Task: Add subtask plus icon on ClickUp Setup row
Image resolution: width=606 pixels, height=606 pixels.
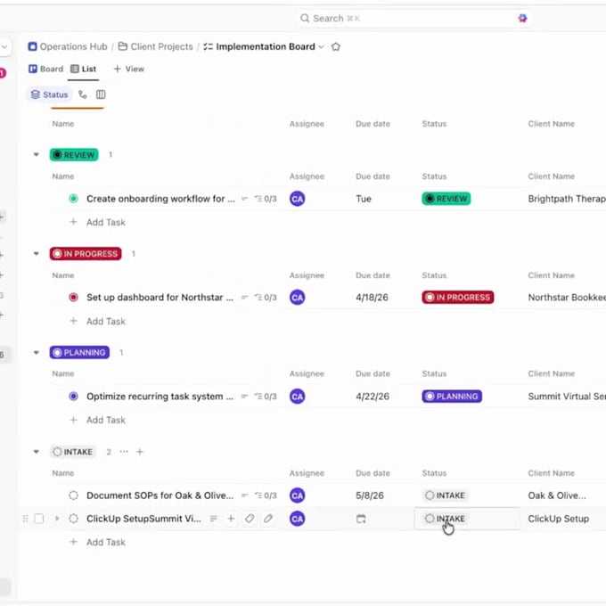Action: click(x=231, y=519)
